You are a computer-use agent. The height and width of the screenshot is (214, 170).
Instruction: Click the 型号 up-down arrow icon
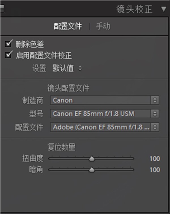[155, 114]
